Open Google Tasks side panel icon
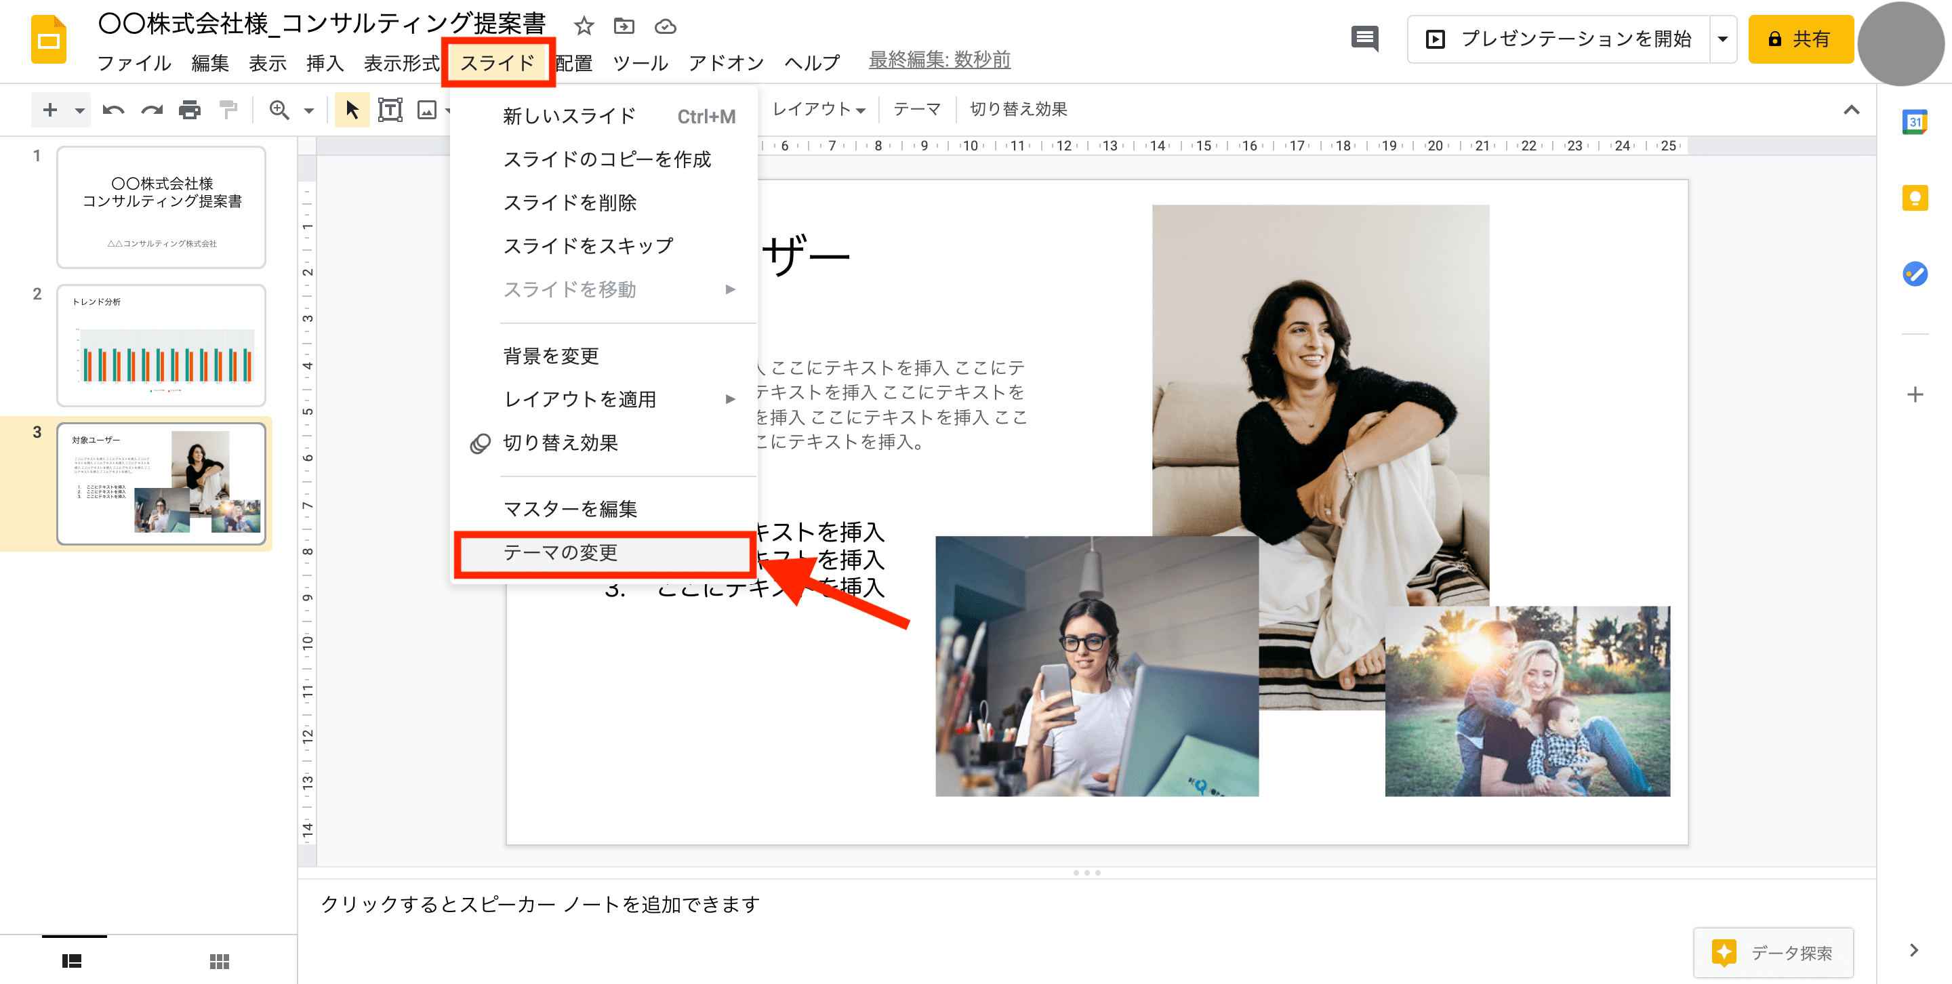The image size is (1952, 984). point(1914,274)
